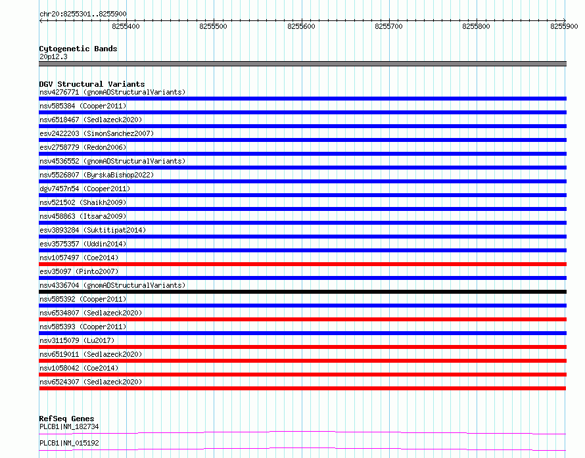Click the blue bar under nsv585384

[302, 112]
